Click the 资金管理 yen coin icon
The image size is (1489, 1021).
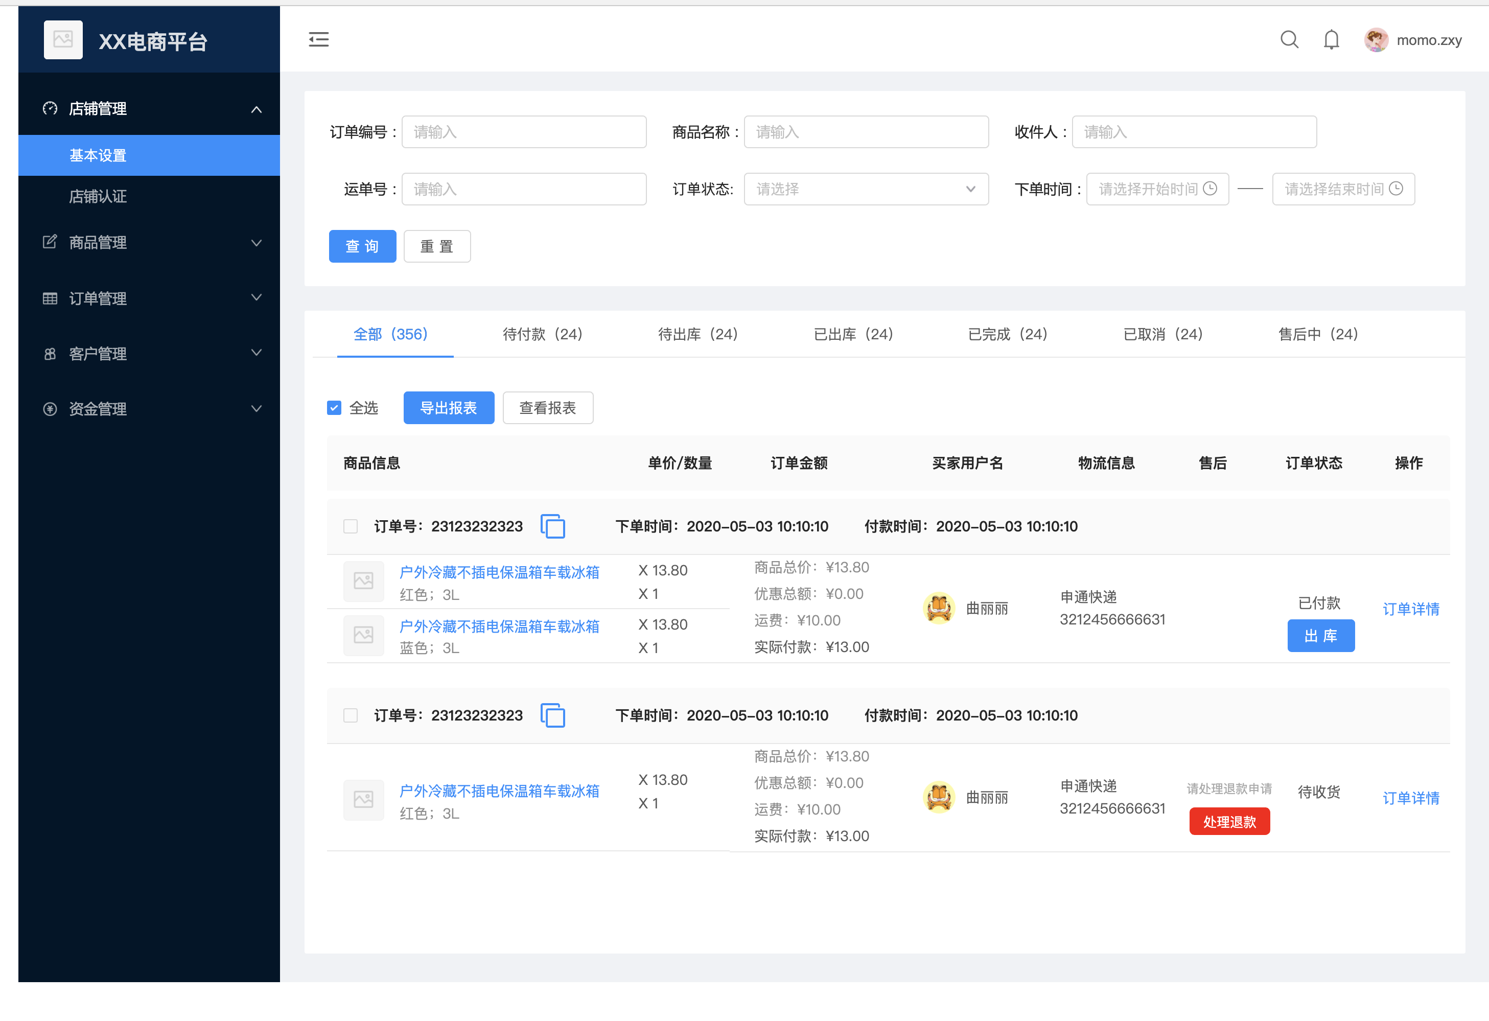50,408
